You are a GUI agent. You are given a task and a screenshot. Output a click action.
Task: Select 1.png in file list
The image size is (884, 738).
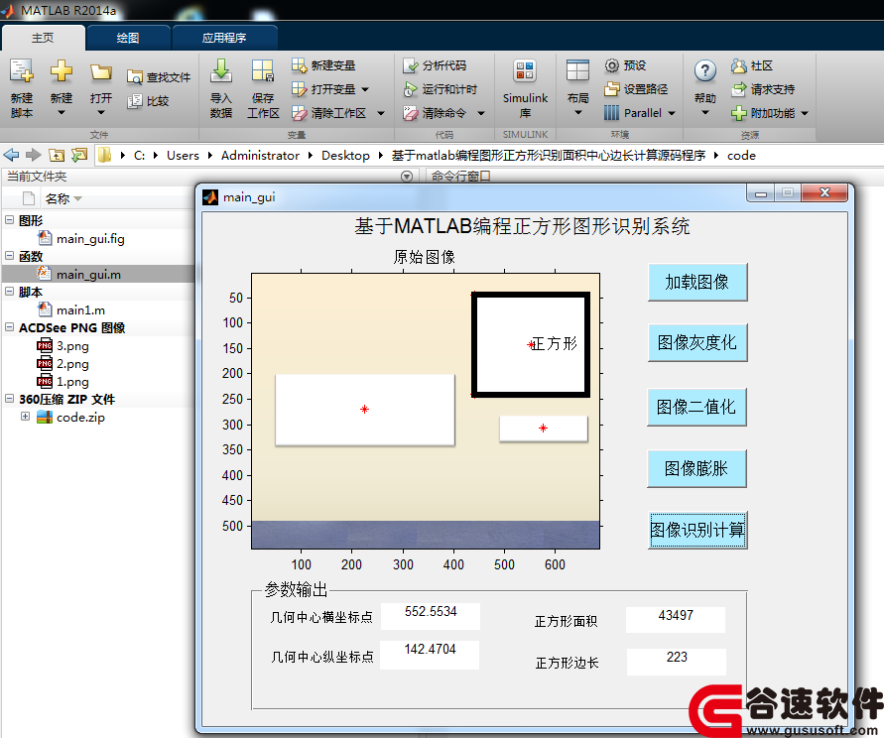click(72, 382)
